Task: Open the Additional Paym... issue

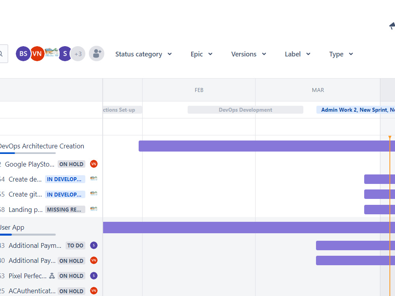Action: [x=35, y=245]
